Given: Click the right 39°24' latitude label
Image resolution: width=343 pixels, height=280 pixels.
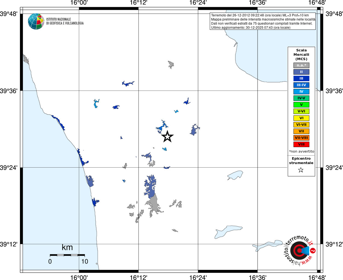Looking at the screenshot, I should click(334, 168).
